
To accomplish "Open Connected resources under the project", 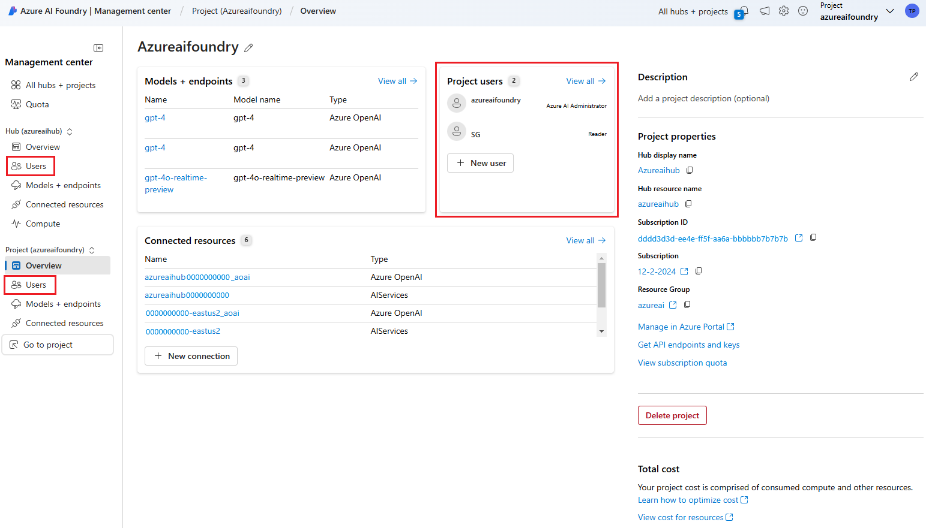I will (x=58, y=323).
